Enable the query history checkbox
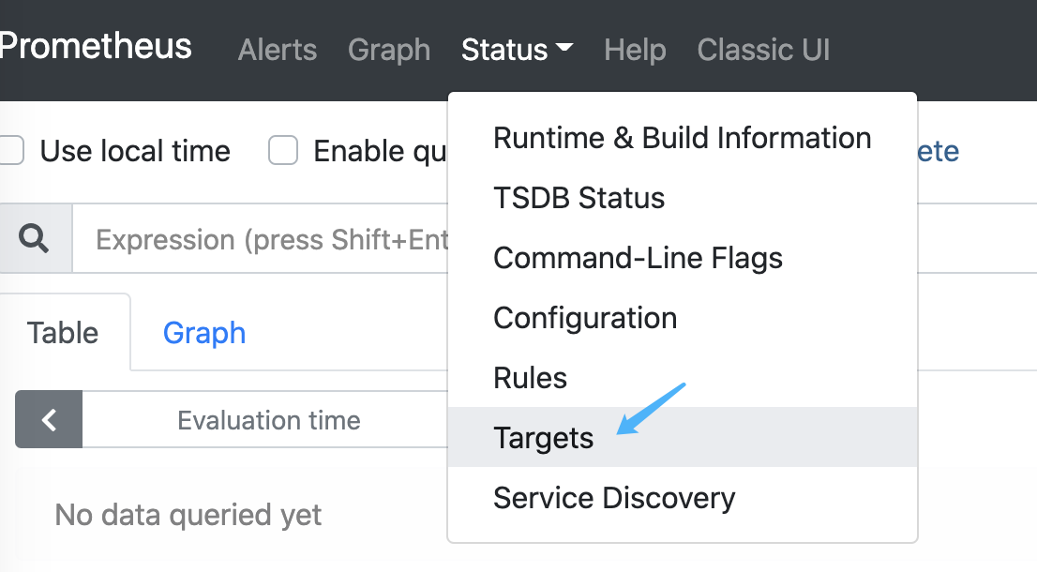 pyautogui.click(x=283, y=151)
